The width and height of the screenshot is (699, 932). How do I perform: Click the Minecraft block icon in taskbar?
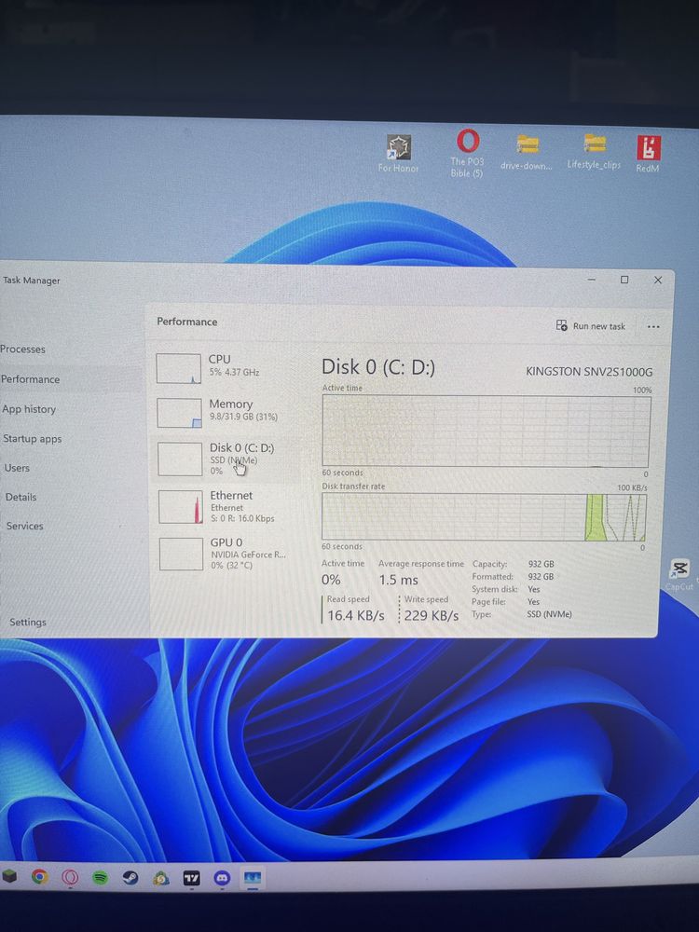[x=9, y=876]
